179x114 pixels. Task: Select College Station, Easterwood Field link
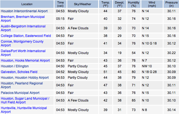tap(26, 36)
